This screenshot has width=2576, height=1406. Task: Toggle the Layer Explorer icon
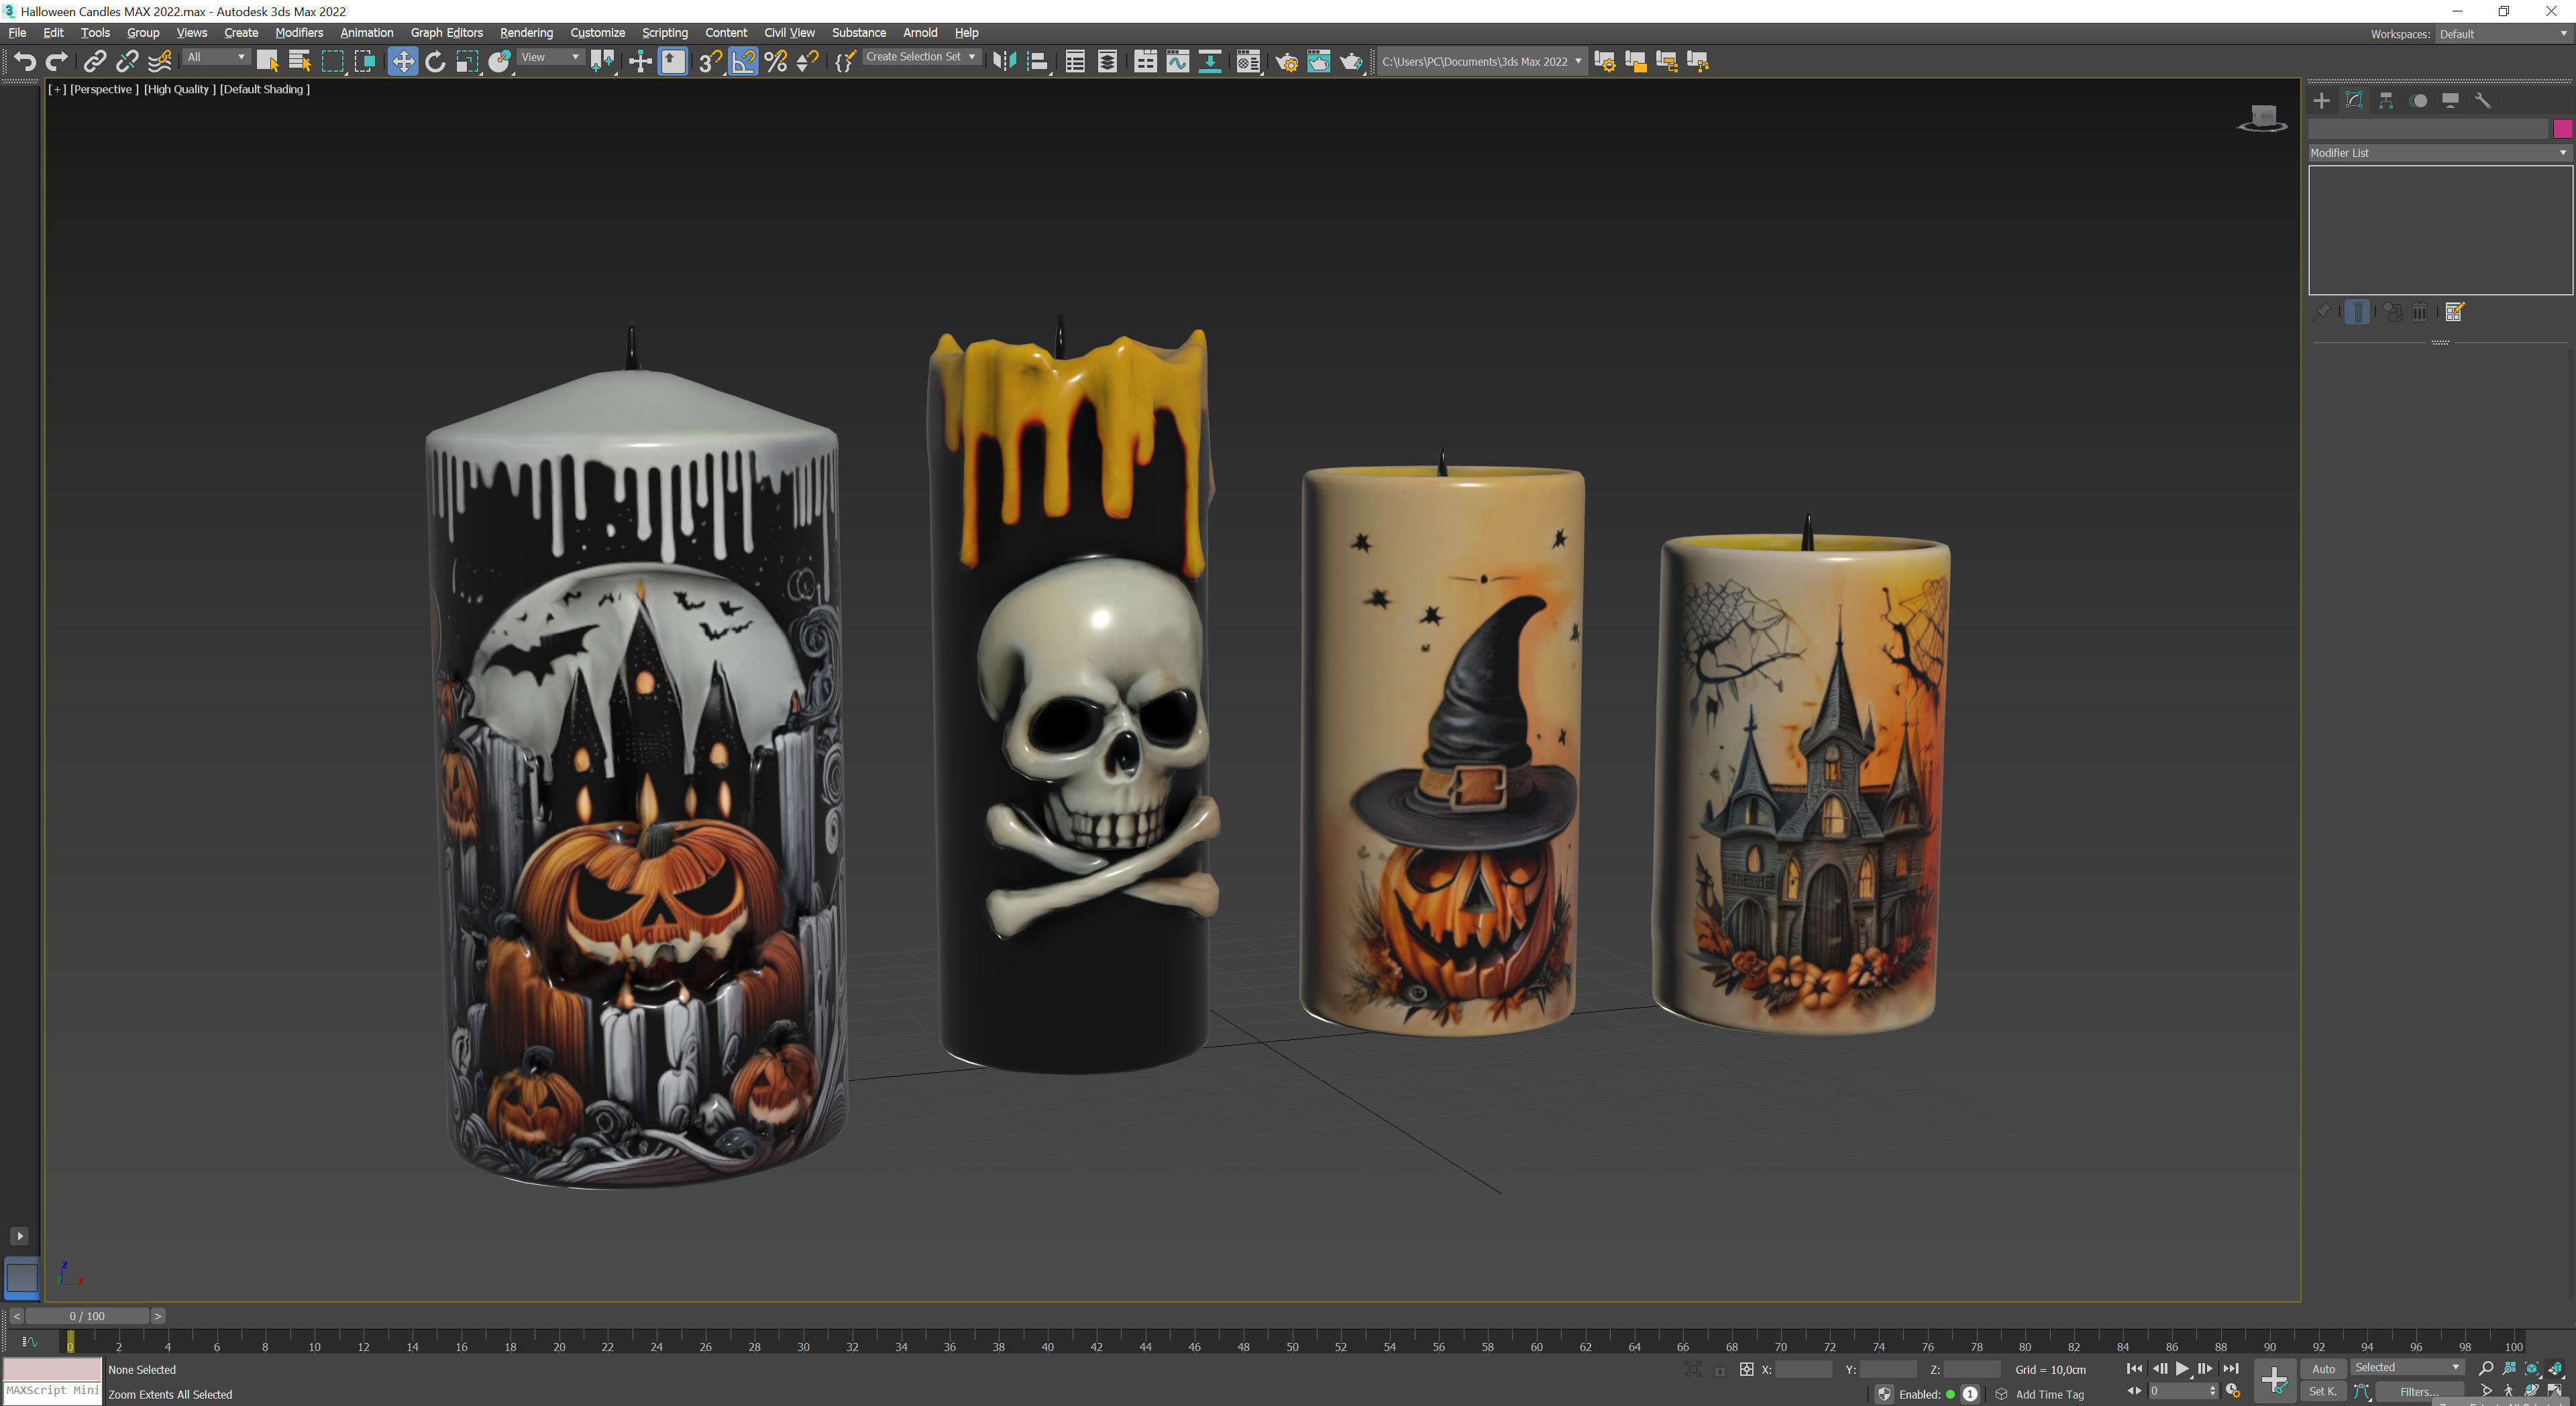click(x=1107, y=62)
